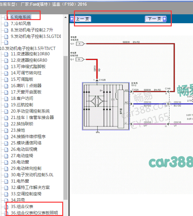Viewport: 193px width, 216px height.
Task: Open 36.组合仪表和仪表板照明
Action: click(x=34, y=213)
